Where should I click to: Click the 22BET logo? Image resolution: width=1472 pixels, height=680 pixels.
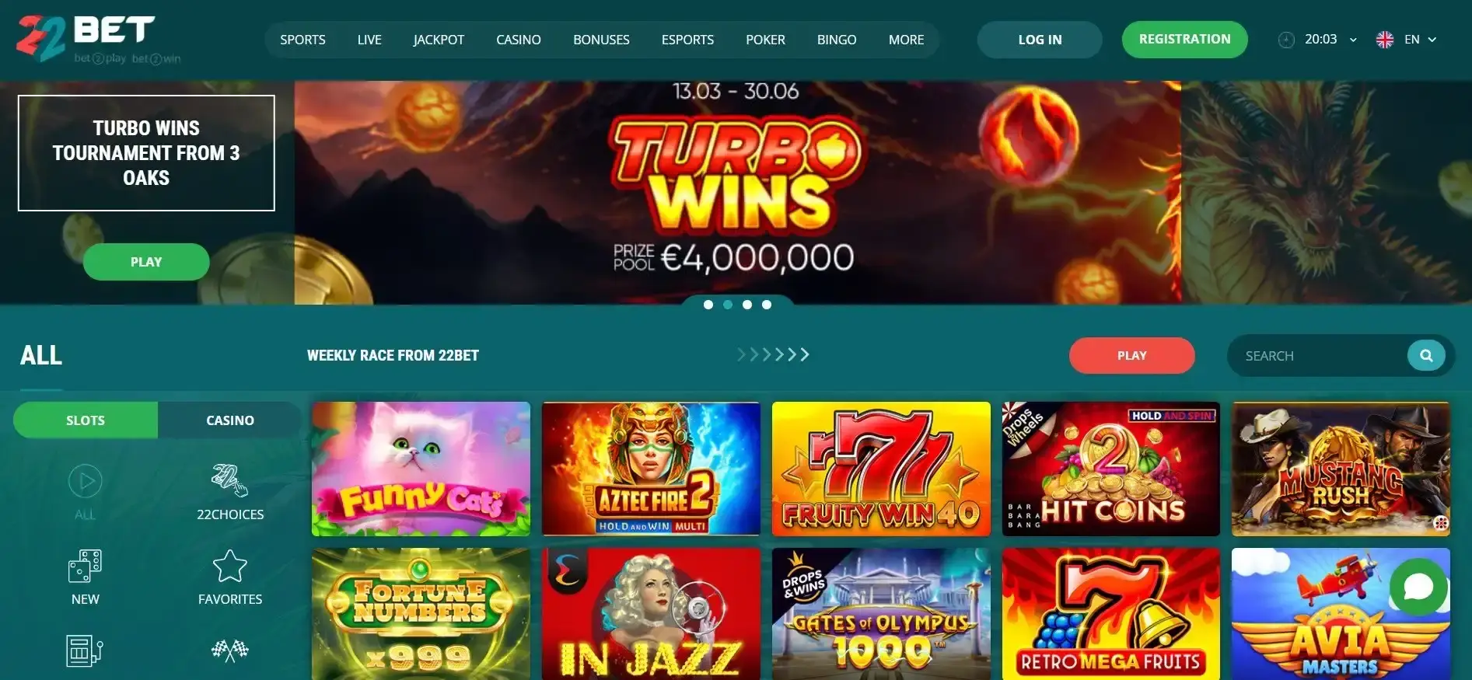point(97,39)
